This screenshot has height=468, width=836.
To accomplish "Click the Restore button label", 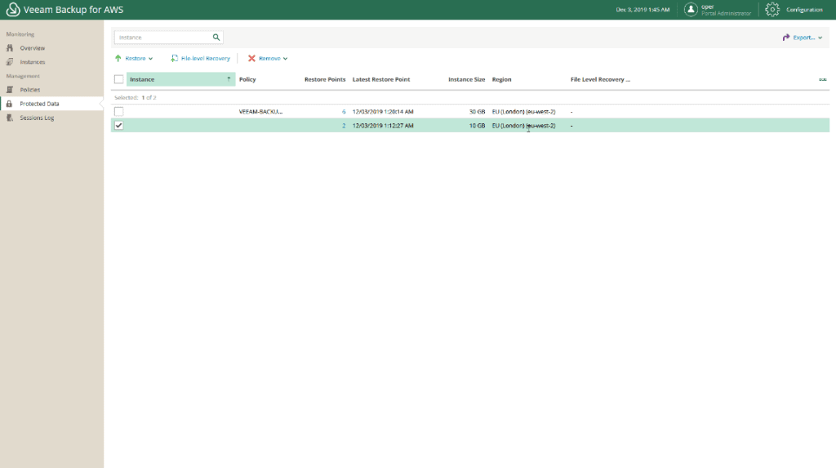I will click(x=136, y=58).
